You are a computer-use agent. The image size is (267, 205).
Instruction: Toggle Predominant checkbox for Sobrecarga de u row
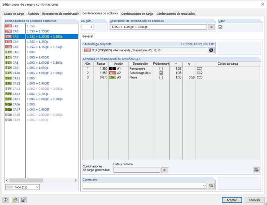[161, 73]
